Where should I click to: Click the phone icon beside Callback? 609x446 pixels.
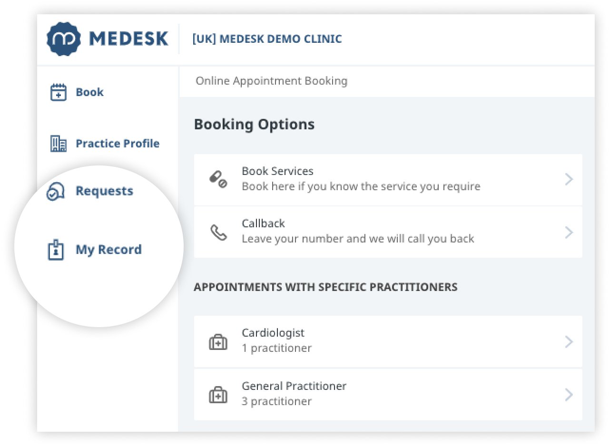218,232
